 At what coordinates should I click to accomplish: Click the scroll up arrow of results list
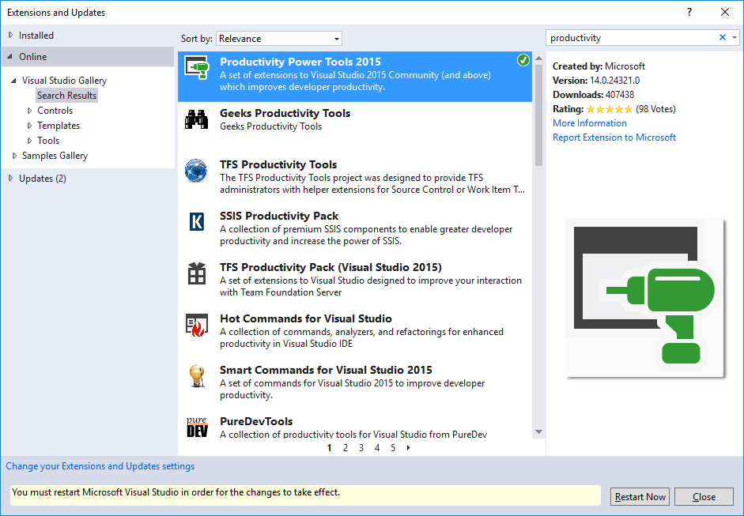click(538, 58)
